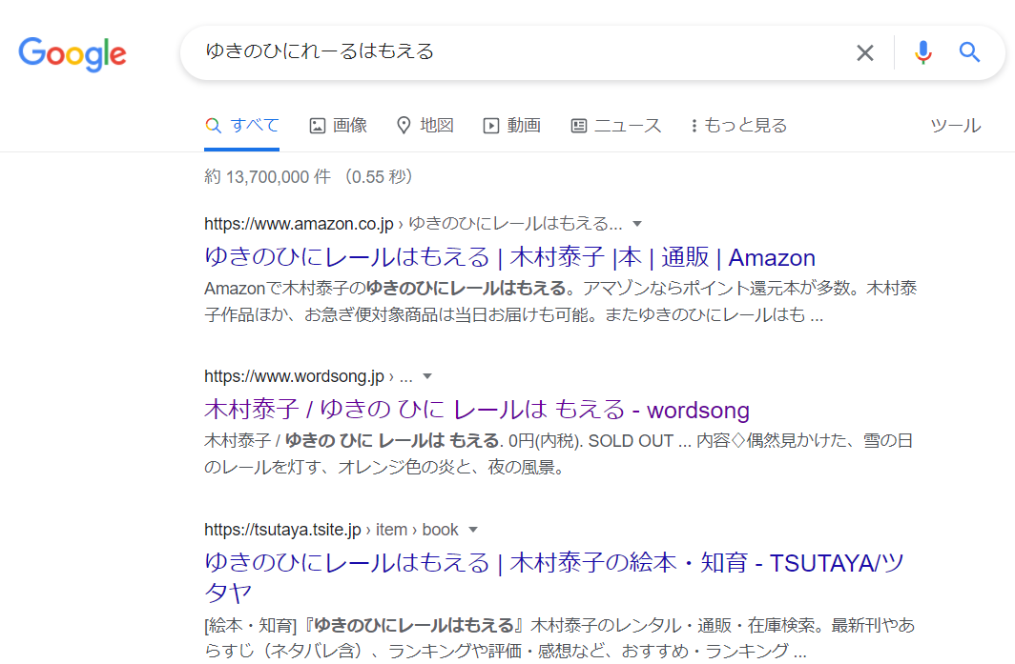This screenshot has width=1015, height=664.
Task: Expand the dropdown arrow next to the wordsong.jp URL
Action: coord(427,376)
